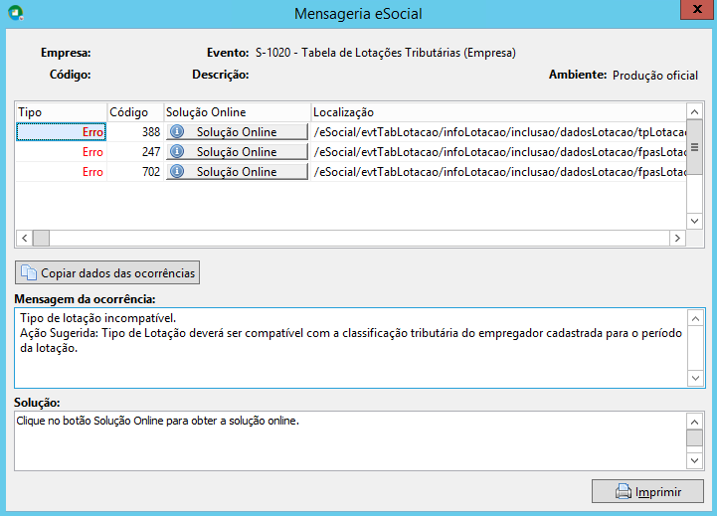Click the table's vertical scrollbar thumb
This screenshot has width=717, height=516.
coord(694,147)
